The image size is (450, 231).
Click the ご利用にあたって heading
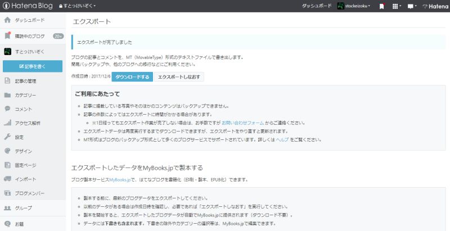coord(97,94)
